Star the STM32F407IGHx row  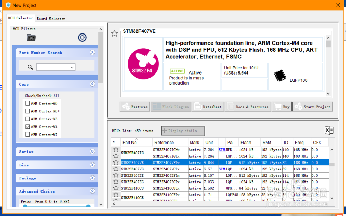coord(116,149)
